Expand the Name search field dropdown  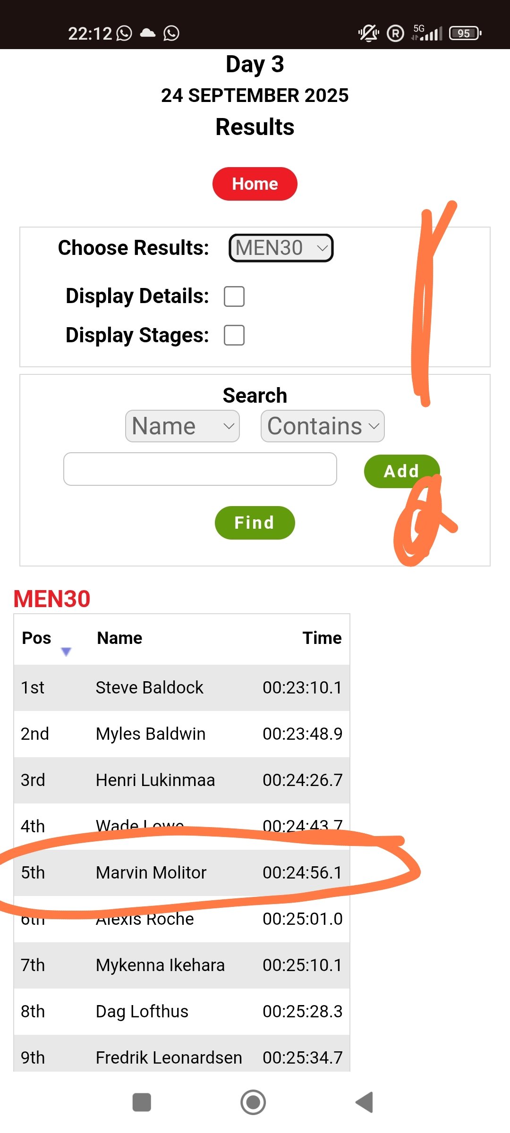tap(182, 426)
